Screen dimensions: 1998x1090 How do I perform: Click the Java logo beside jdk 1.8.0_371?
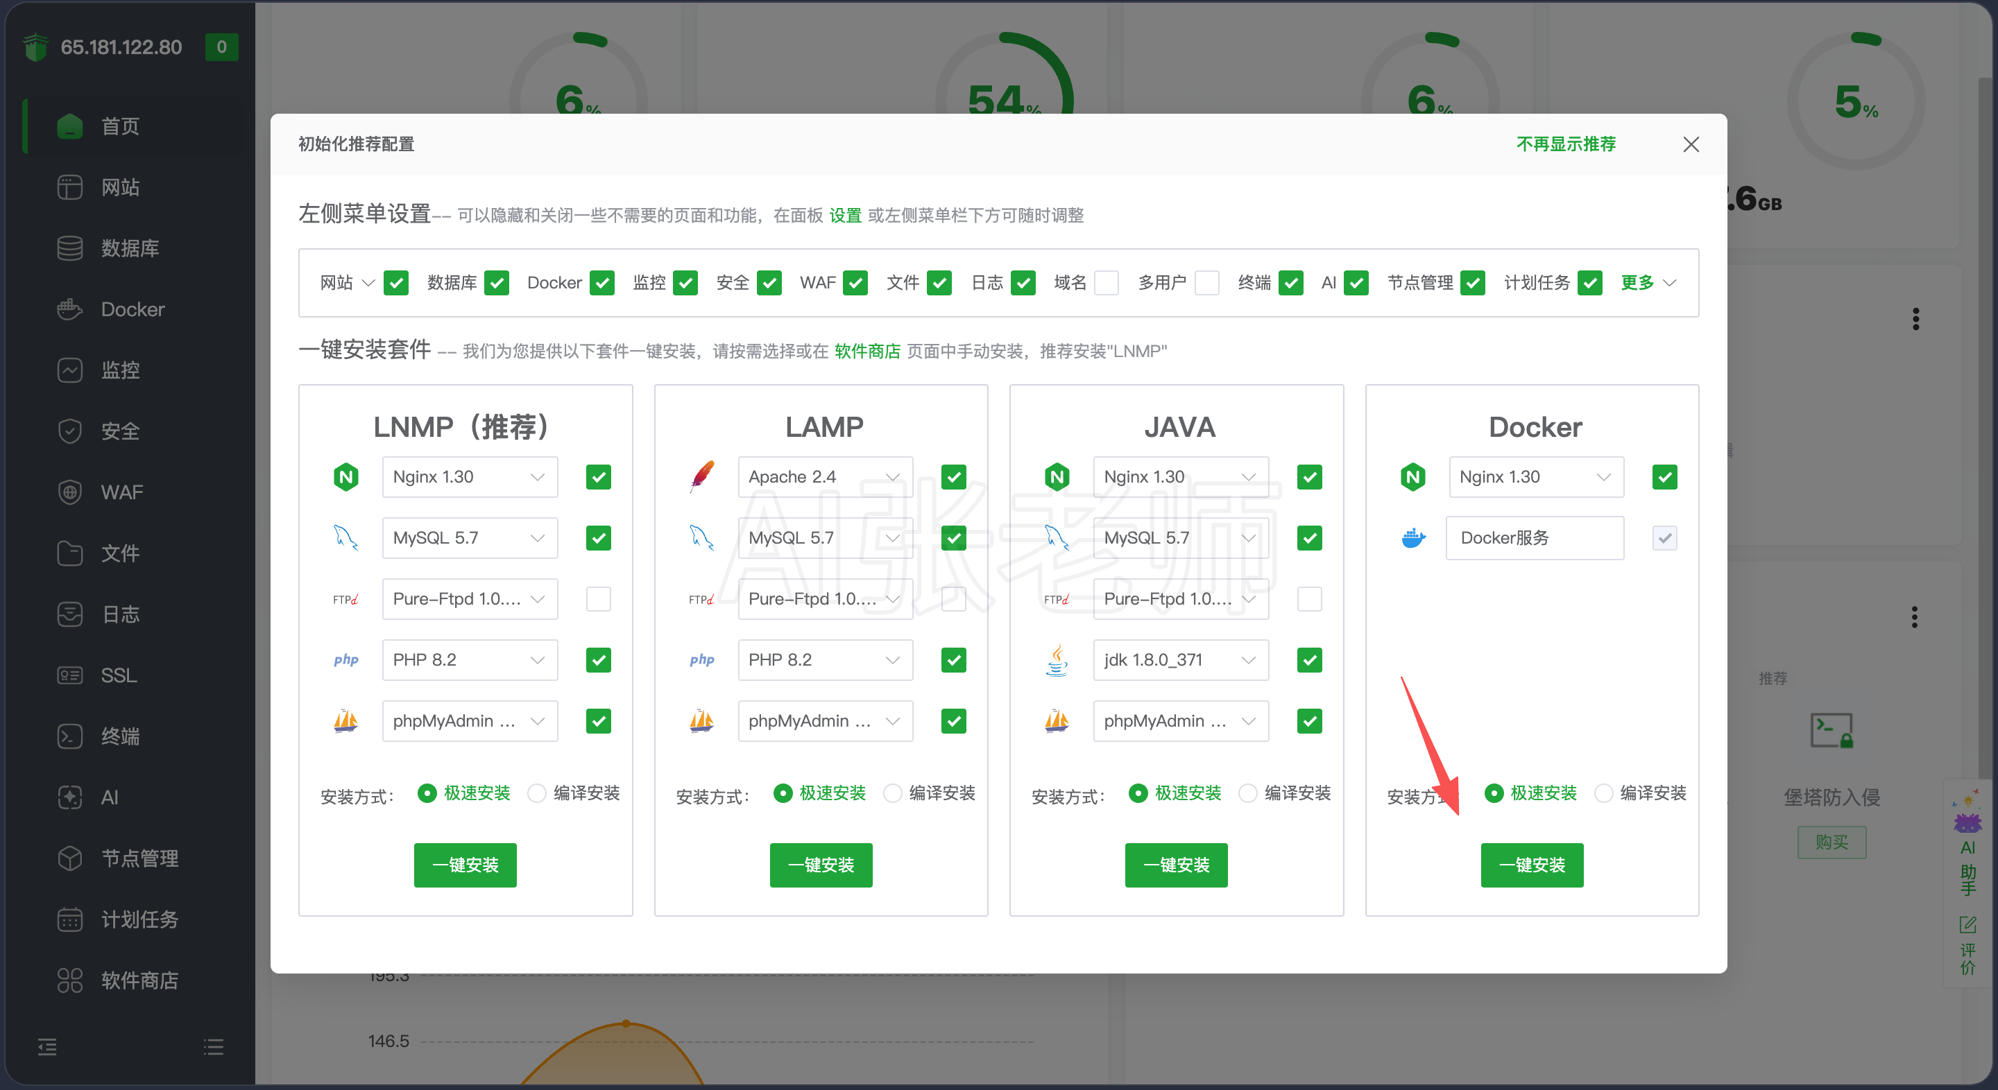[1057, 659]
